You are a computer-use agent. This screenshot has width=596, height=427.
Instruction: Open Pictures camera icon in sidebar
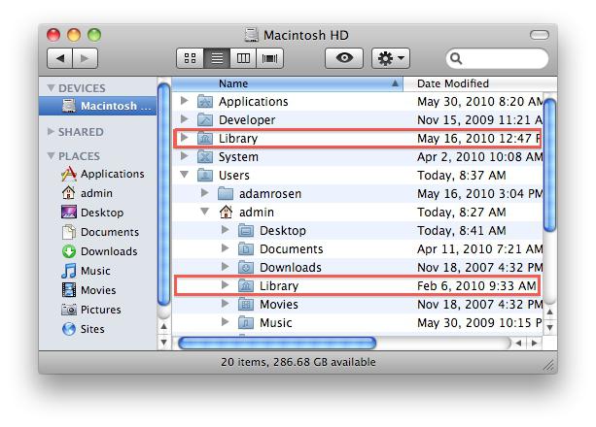pyautogui.click(x=69, y=310)
